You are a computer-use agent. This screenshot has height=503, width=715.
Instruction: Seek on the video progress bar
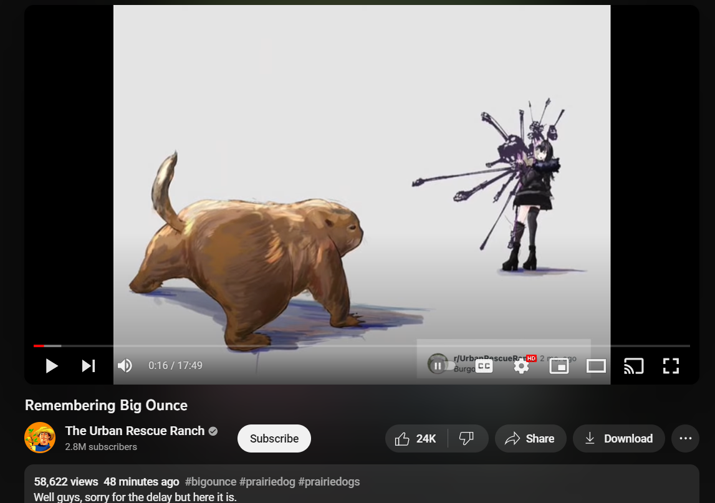tap(362, 346)
